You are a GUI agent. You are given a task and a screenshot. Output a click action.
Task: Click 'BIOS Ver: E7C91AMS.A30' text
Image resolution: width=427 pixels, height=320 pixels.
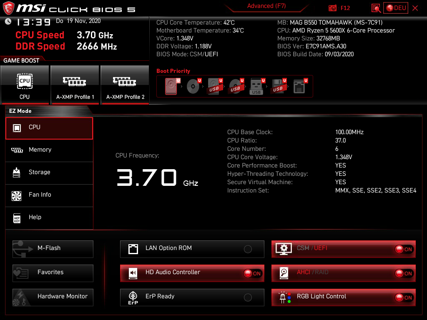click(311, 46)
